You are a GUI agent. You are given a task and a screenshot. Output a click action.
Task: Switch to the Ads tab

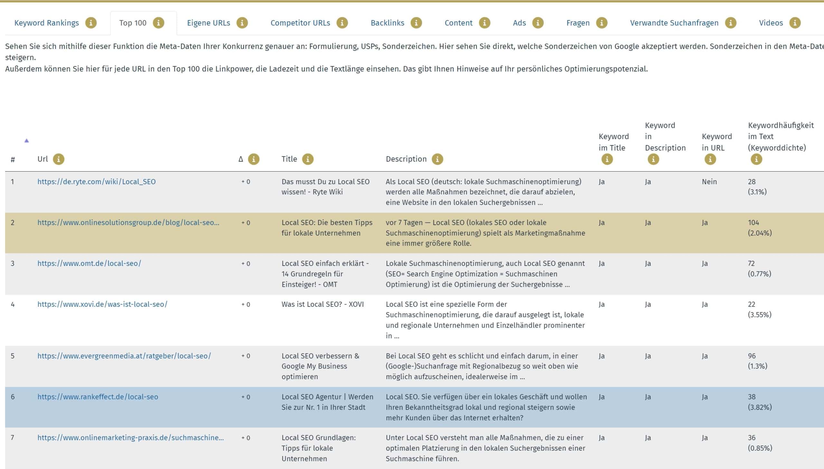[x=520, y=23]
